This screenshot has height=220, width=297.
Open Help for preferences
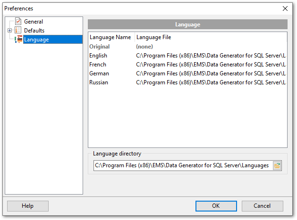pyautogui.click(x=27, y=206)
